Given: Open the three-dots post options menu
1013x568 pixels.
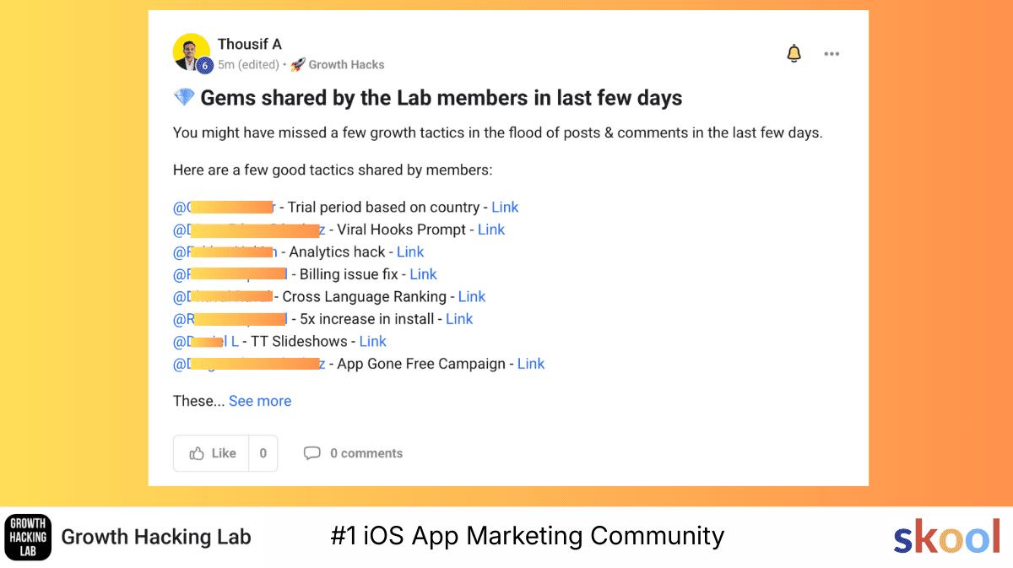Looking at the screenshot, I should tap(832, 54).
